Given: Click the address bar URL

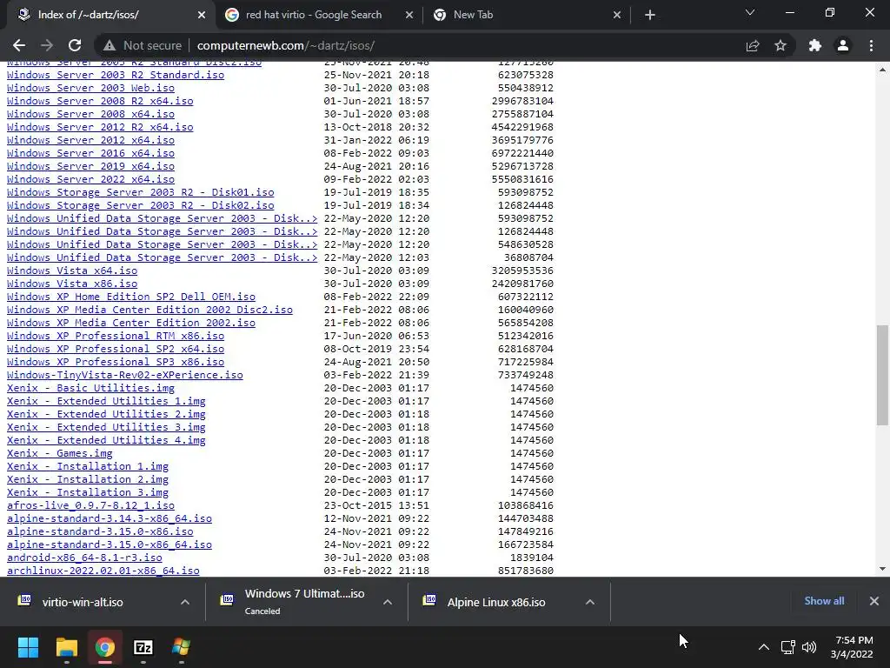Looking at the screenshot, I should tap(285, 45).
